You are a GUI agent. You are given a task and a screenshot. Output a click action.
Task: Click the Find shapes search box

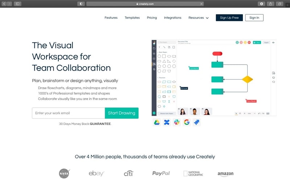pyautogui.click(x=167, y=42)
